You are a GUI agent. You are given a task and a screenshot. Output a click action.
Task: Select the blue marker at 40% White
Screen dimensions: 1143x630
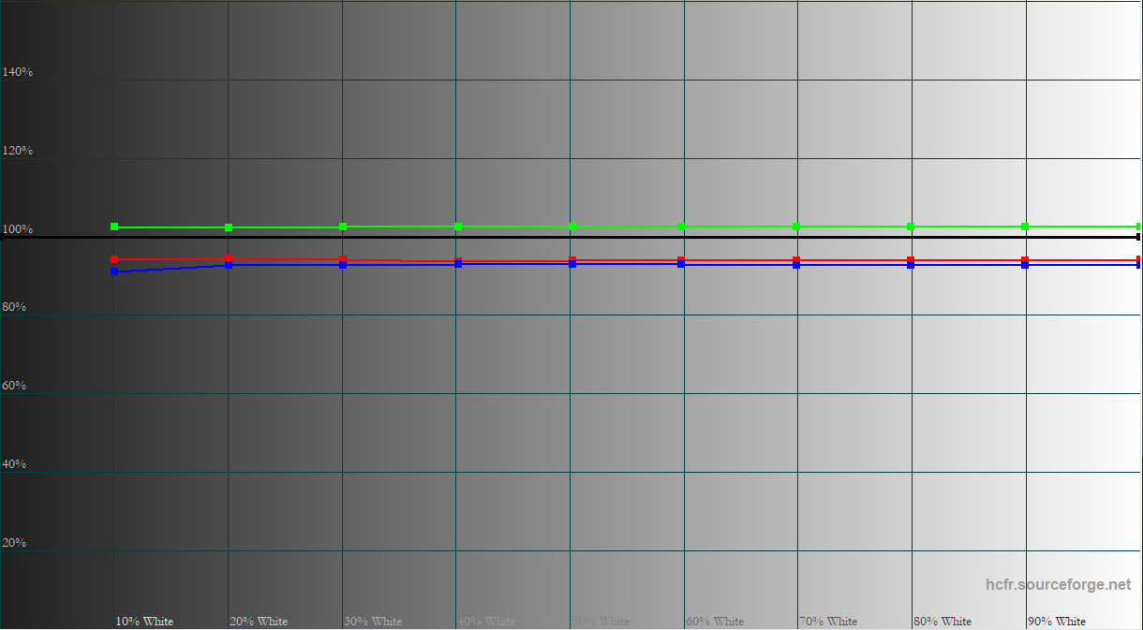(458, 264)
